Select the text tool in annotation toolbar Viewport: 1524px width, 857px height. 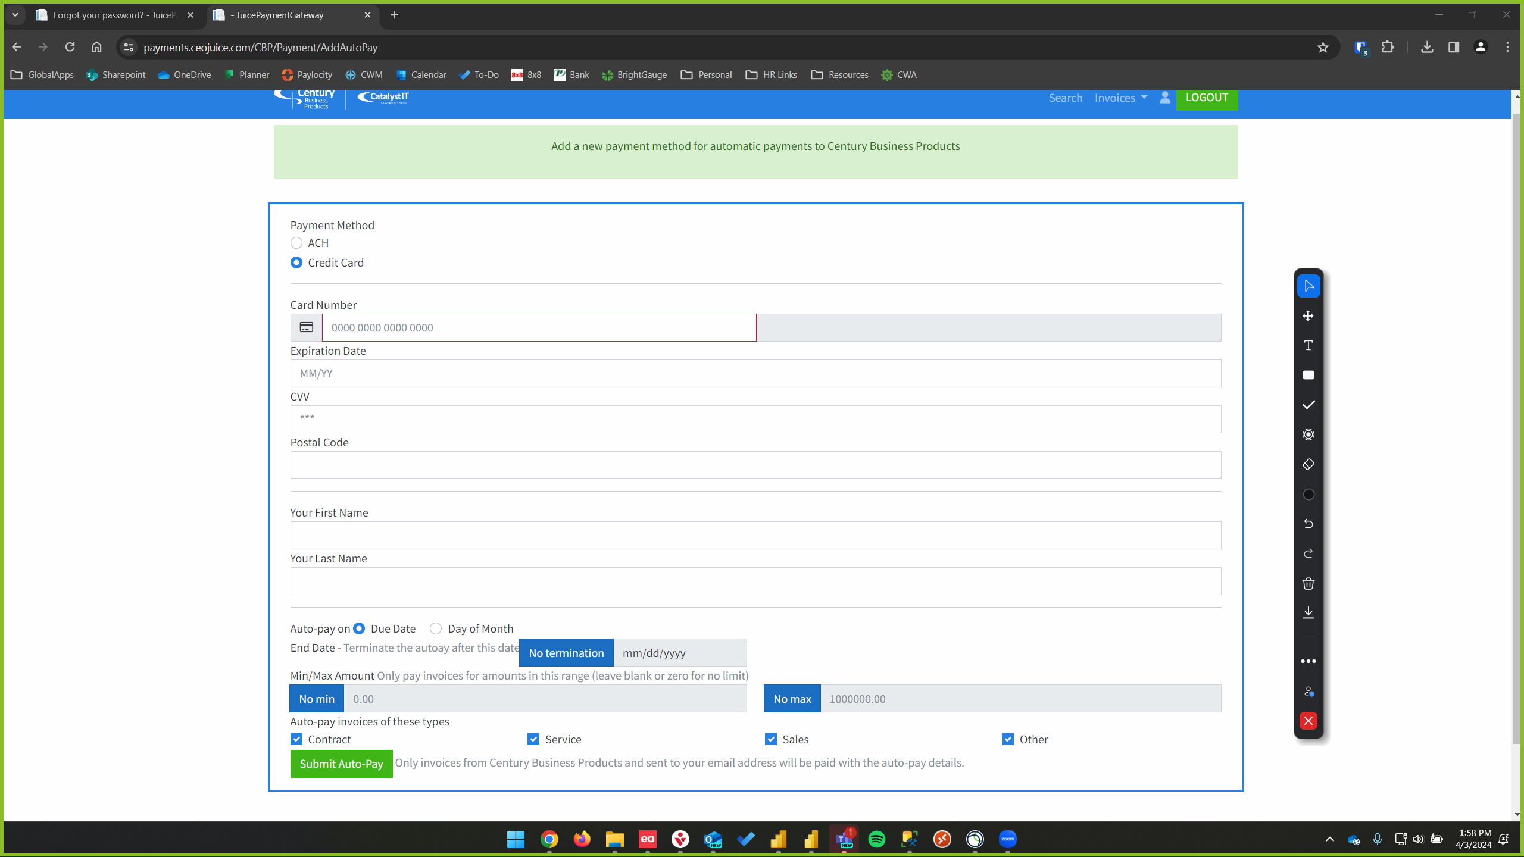click(1308, 346)
